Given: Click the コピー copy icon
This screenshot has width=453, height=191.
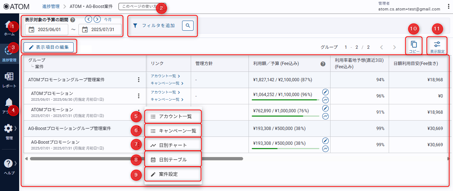Looking at the screenshot, I should coord(414,44).
